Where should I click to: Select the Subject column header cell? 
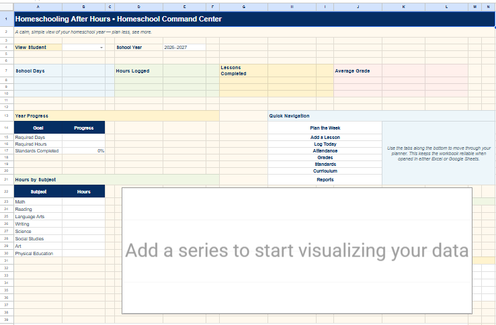38,191
